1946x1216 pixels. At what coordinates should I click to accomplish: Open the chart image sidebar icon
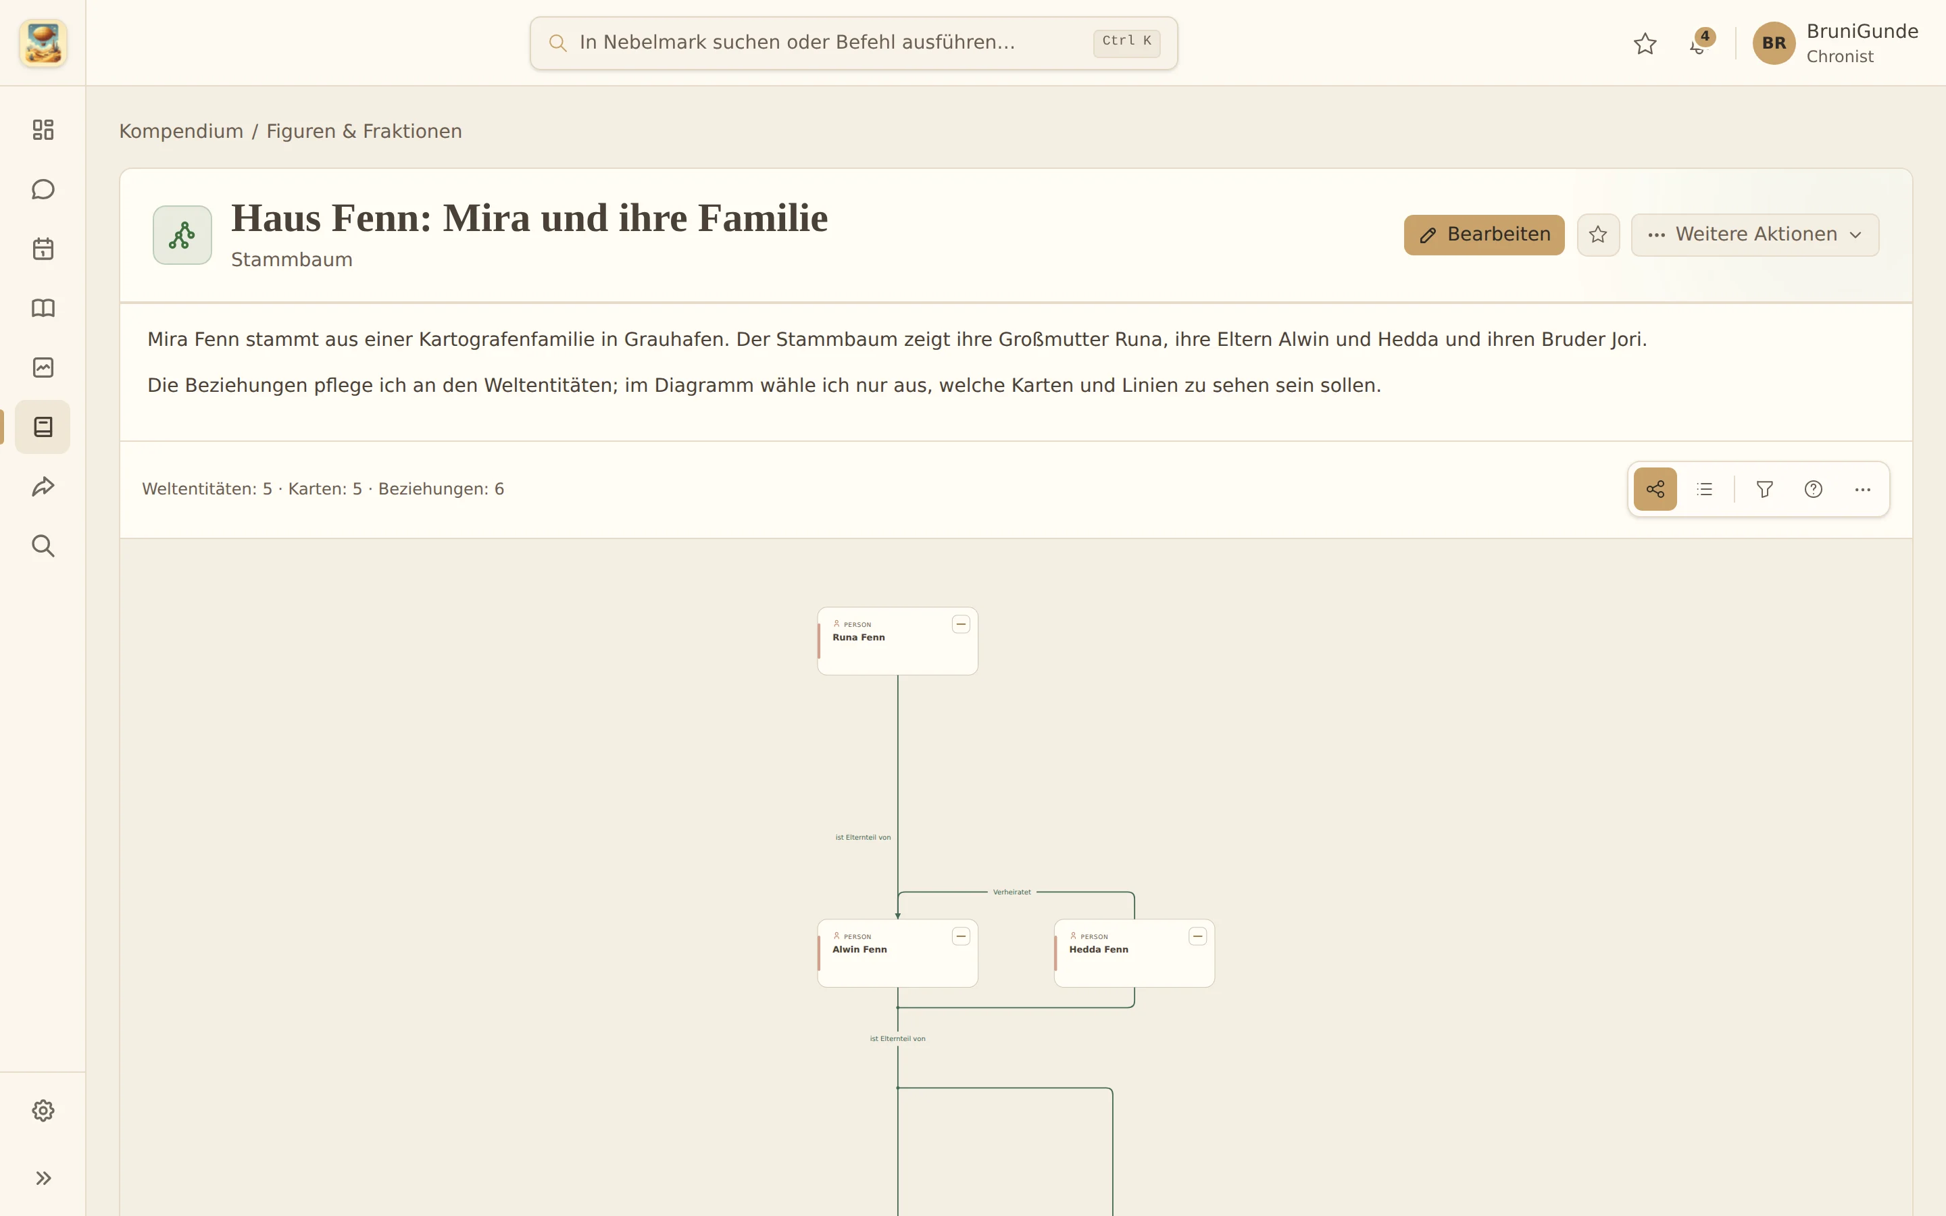43,368
